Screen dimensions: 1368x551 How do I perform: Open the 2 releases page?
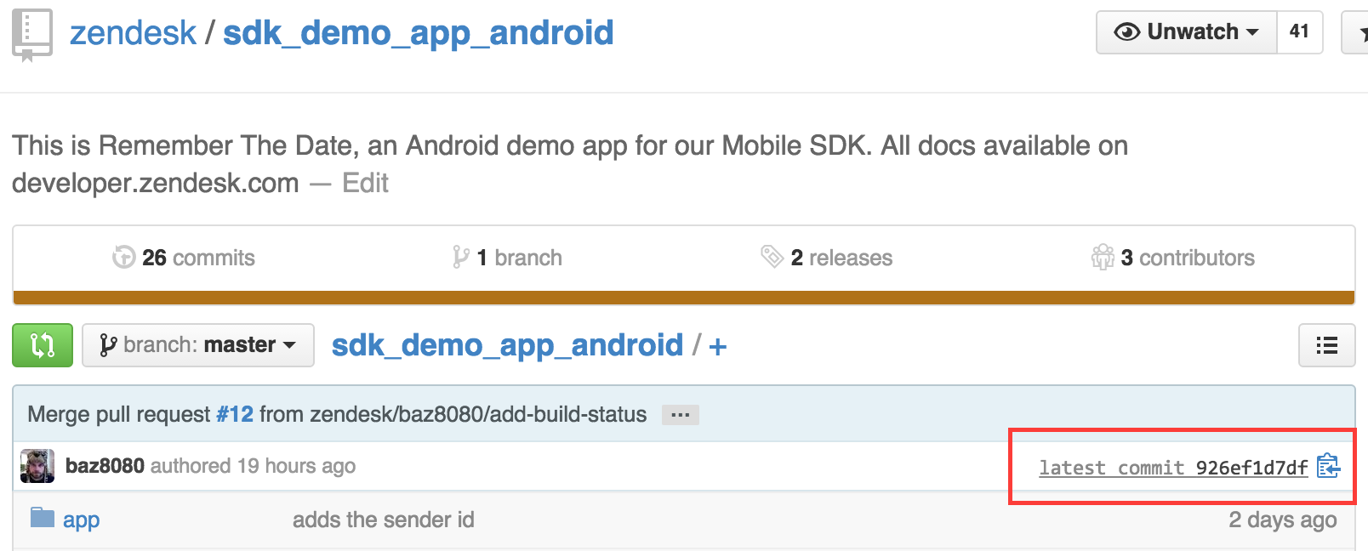click(x=826, y=258)
